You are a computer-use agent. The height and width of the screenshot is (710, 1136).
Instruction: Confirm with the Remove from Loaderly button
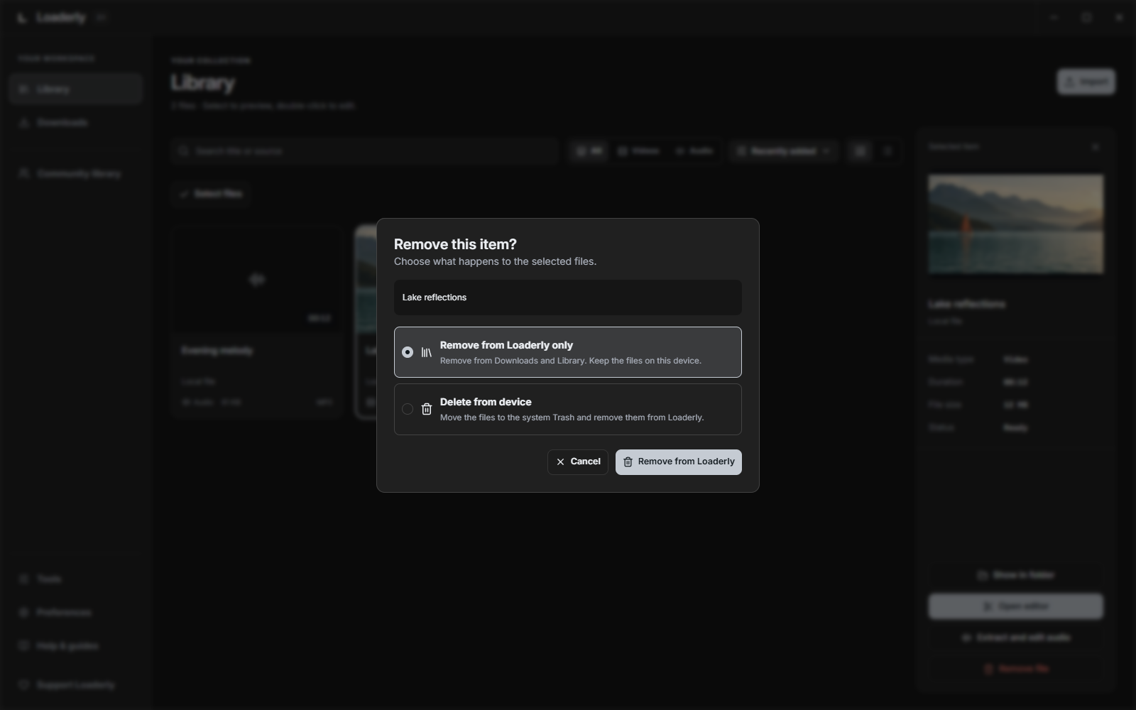point(679,462)
